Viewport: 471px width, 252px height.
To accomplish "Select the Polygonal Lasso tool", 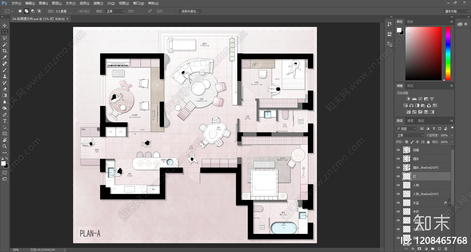I will coord(5,38).
